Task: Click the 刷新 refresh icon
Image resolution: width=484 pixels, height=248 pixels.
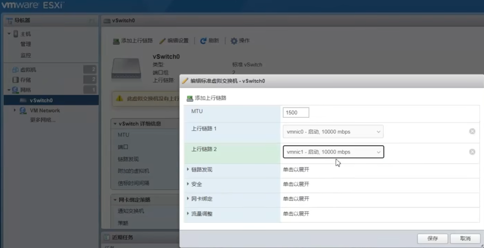Action: point(203,41)
